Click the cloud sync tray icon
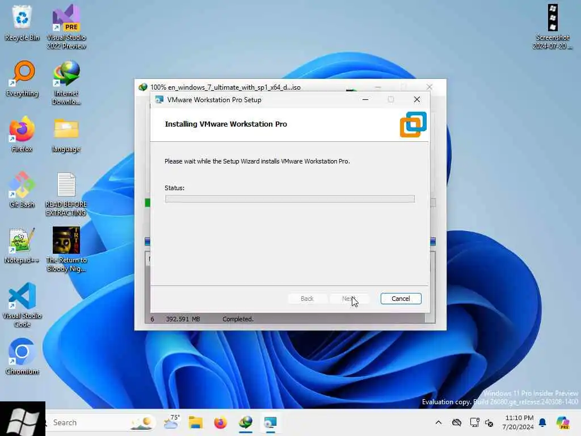The height and width of the screenshot is (436, 581). [457, 422]
